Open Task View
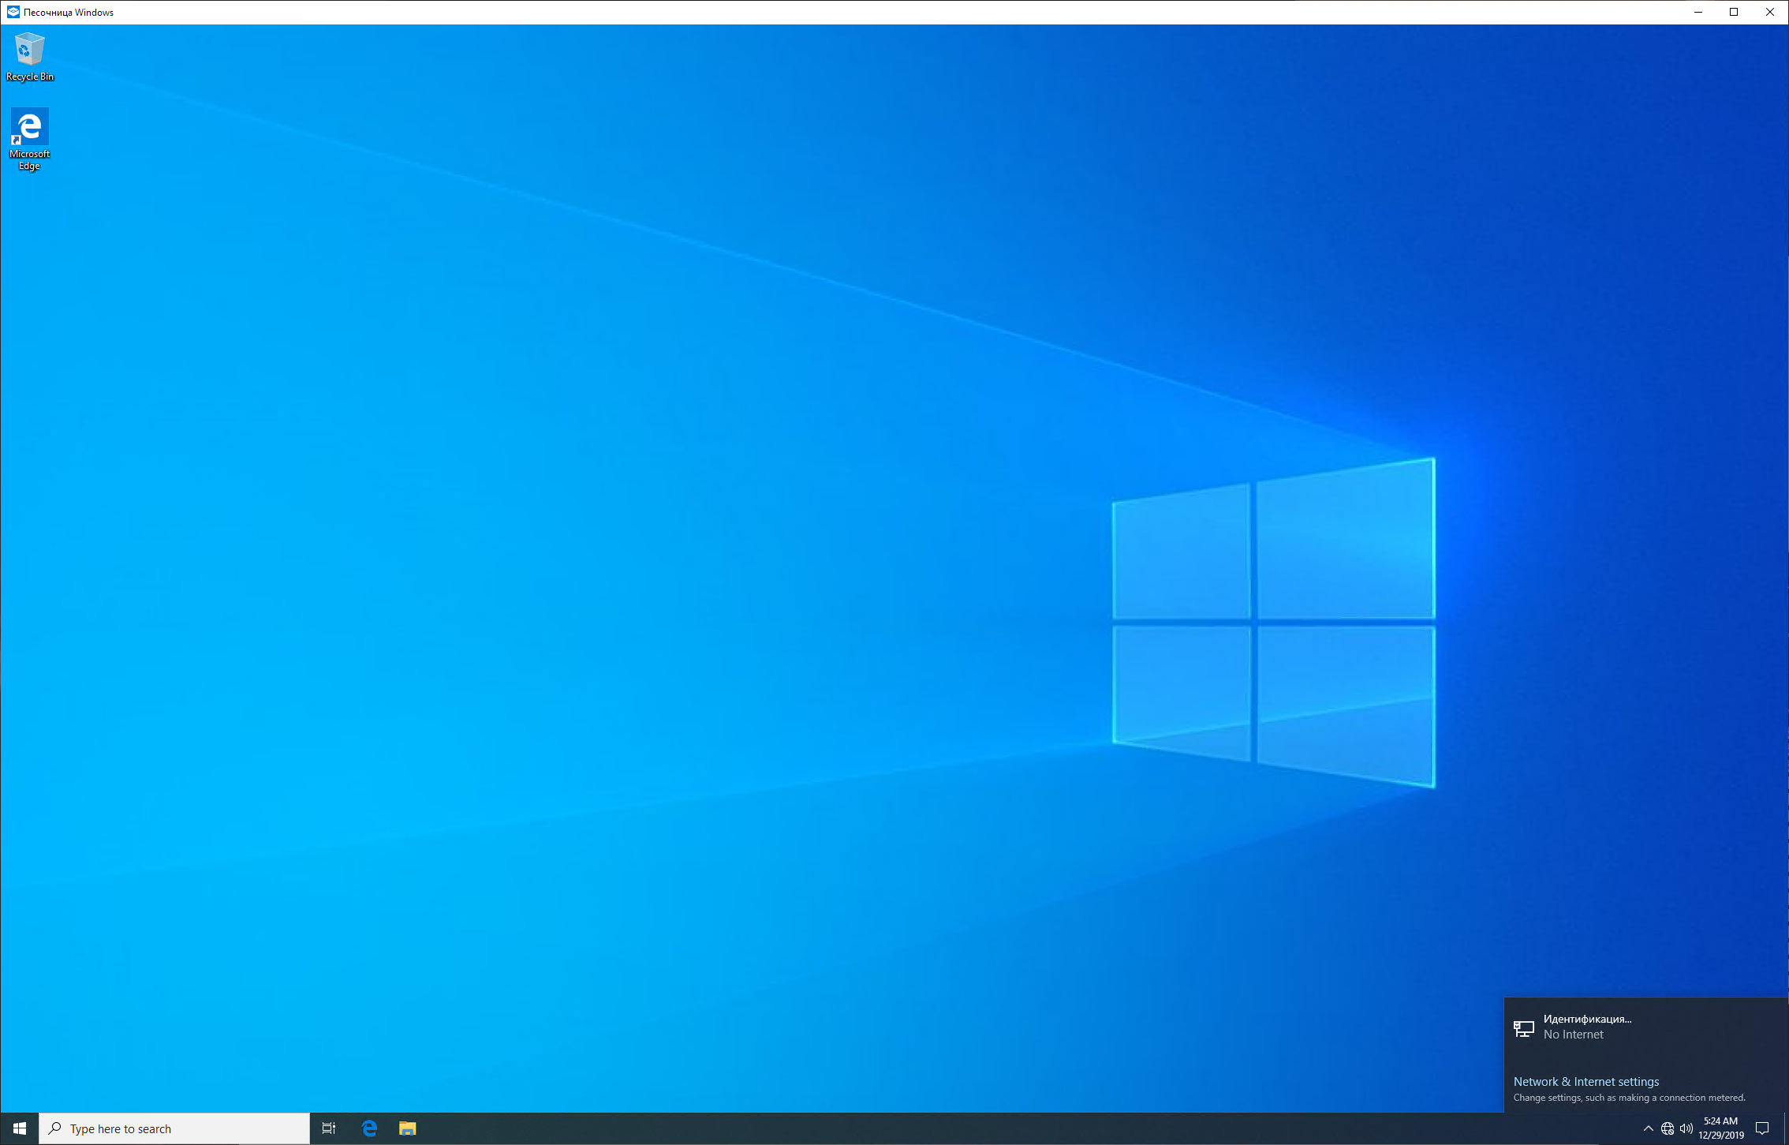 pos(329,1128)
